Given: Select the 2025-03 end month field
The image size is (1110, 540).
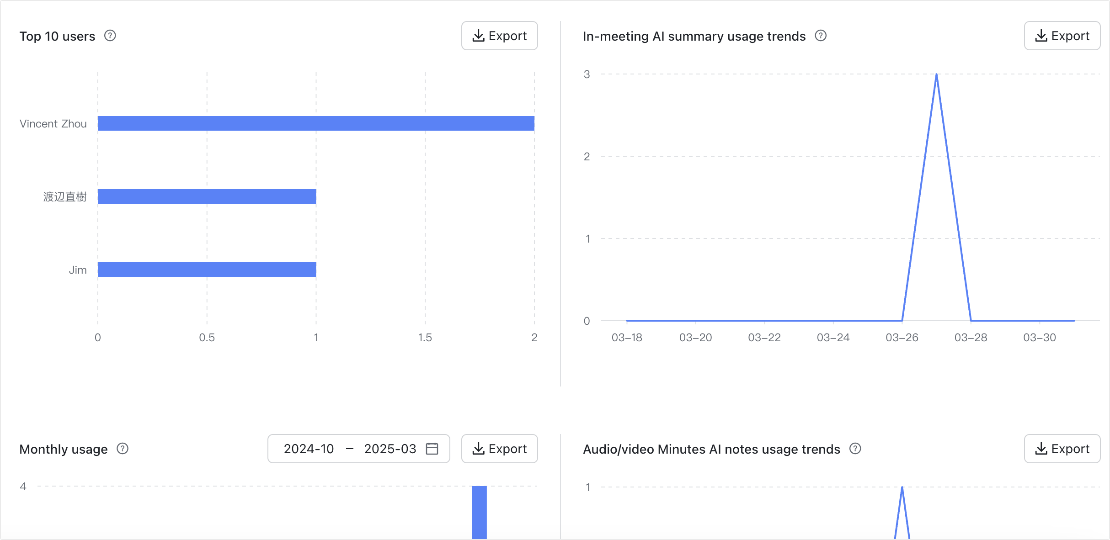Looking at the screenshot, I should pos(390,449).
